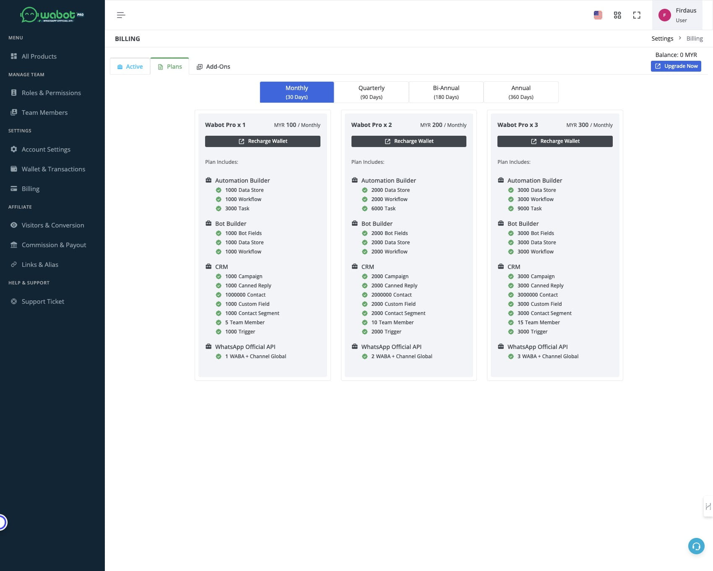Open Roles & Permissions in sidebar
713x571 pixels.
(x=52, y=93)
